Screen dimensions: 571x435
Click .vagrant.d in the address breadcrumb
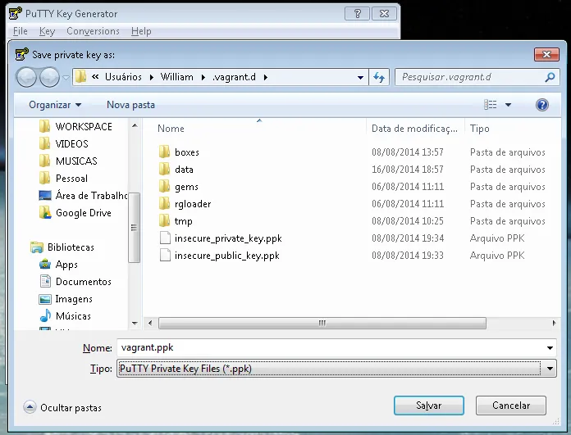tap(234, 77)
